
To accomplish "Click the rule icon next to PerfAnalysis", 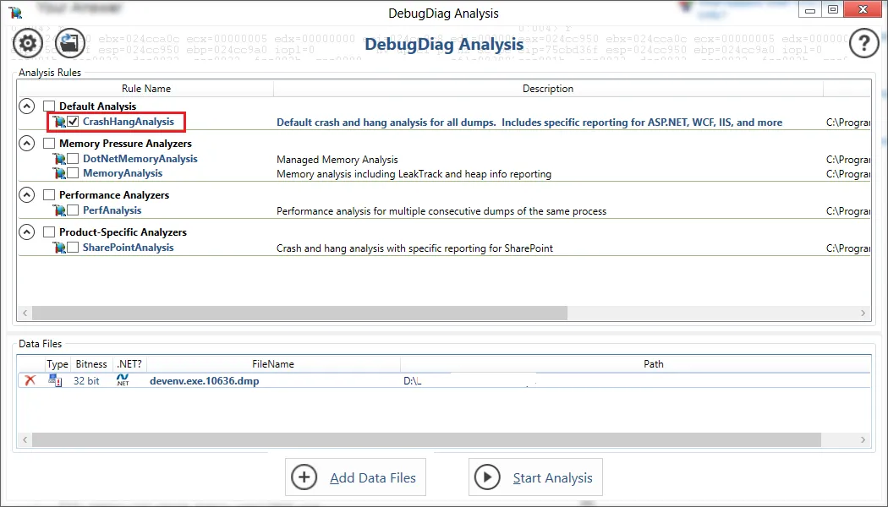I will (x=59, y=210).
